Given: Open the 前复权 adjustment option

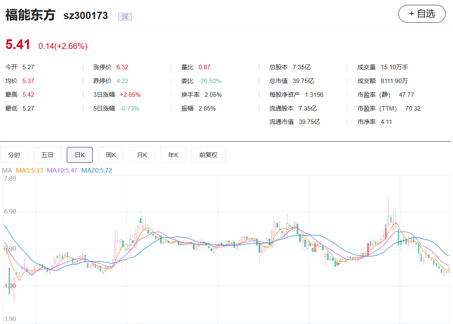Looking at the screenshot, I should click(208, 155).
